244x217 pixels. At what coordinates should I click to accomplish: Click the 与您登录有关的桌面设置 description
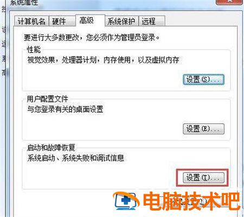tap(65, 109)
